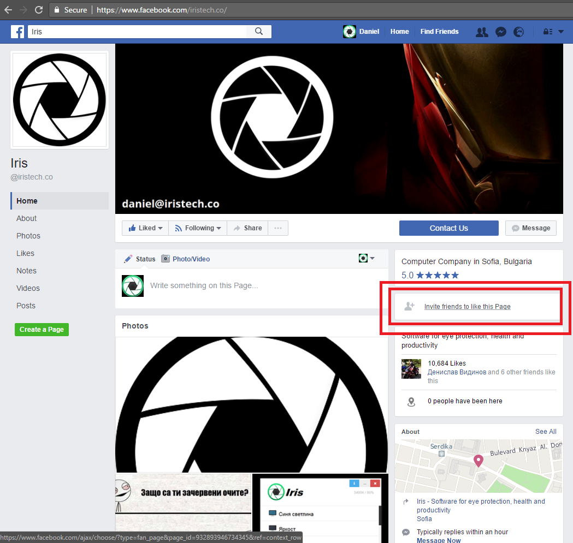The height and width of the screenshot is (543, 573).
Task: Open the red eyes meme photo thumbnail
Action: pos(184,503)
